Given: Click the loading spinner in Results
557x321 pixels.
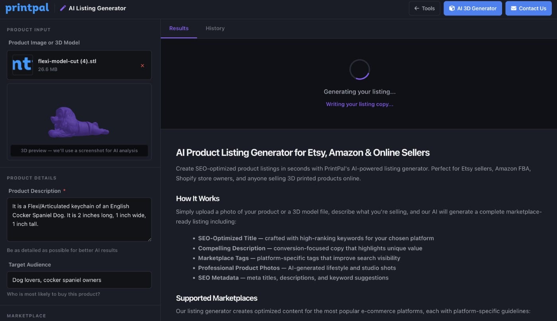Looking at the screenshot, I should click(x=360, y=70).
